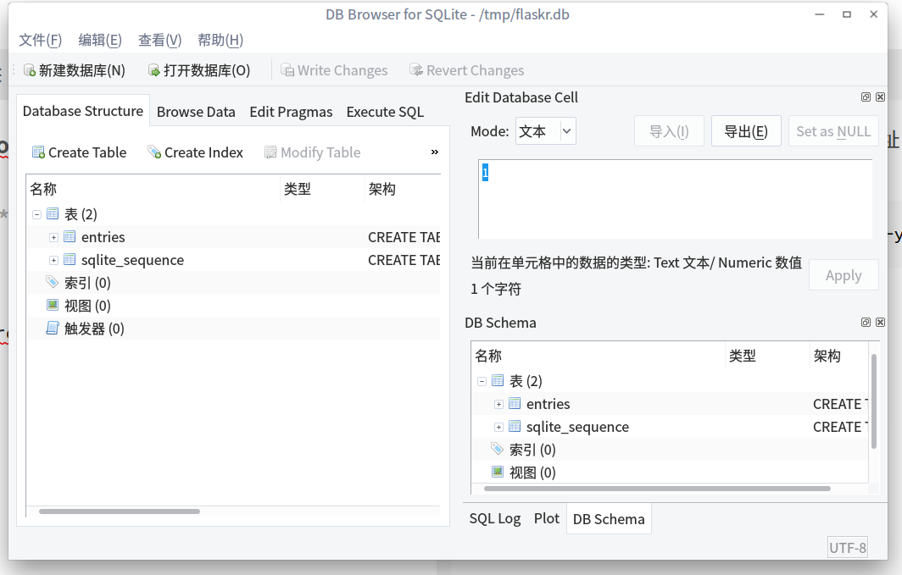Click the Write Changes toolbar icon
The width and height of the screenshot is (902, 575).
click(287, 70)
